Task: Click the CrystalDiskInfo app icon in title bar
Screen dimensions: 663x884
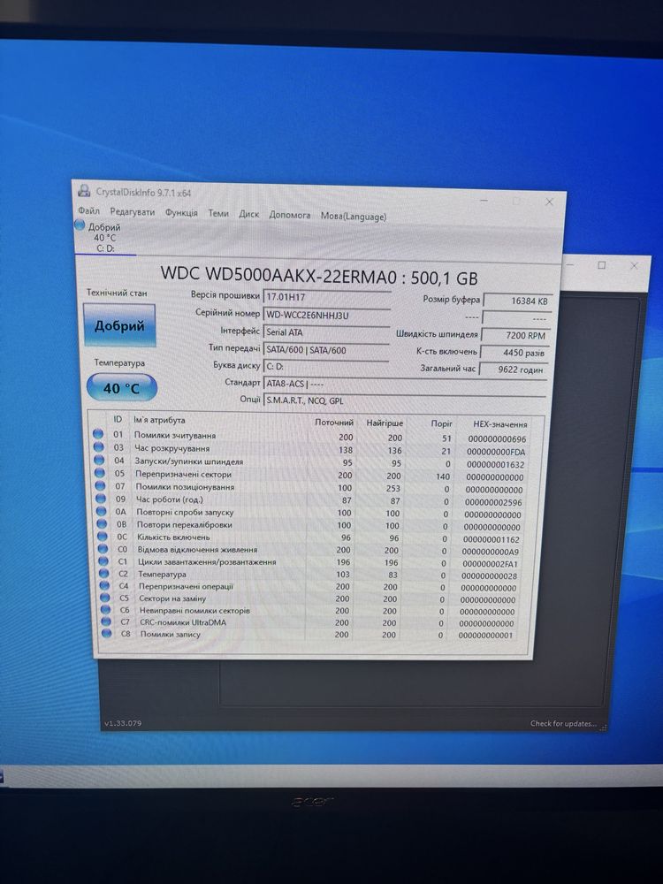Action: pyautogui.click(x=85, y=191)
